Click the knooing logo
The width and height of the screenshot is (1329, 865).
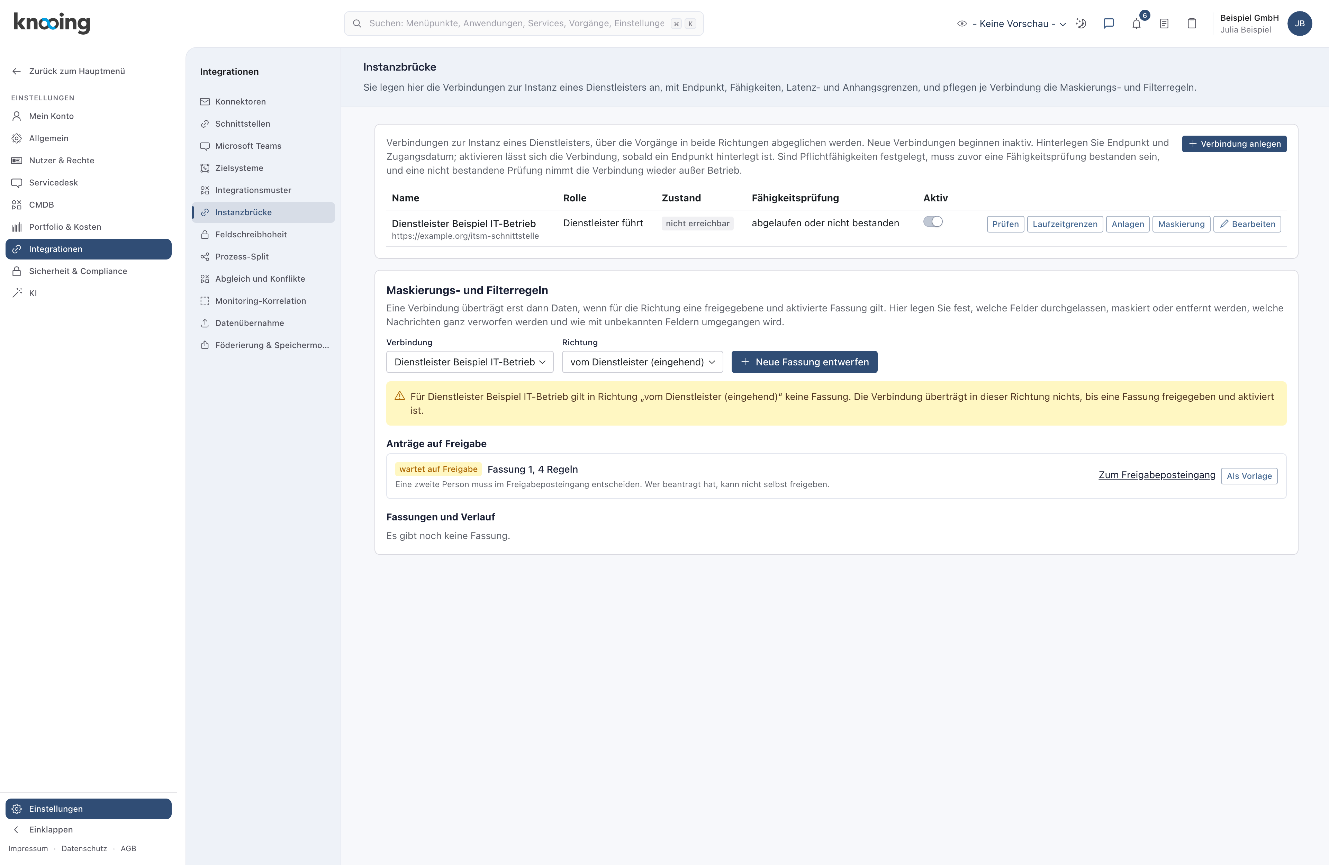pyautogui.click(x=51, y=23)
